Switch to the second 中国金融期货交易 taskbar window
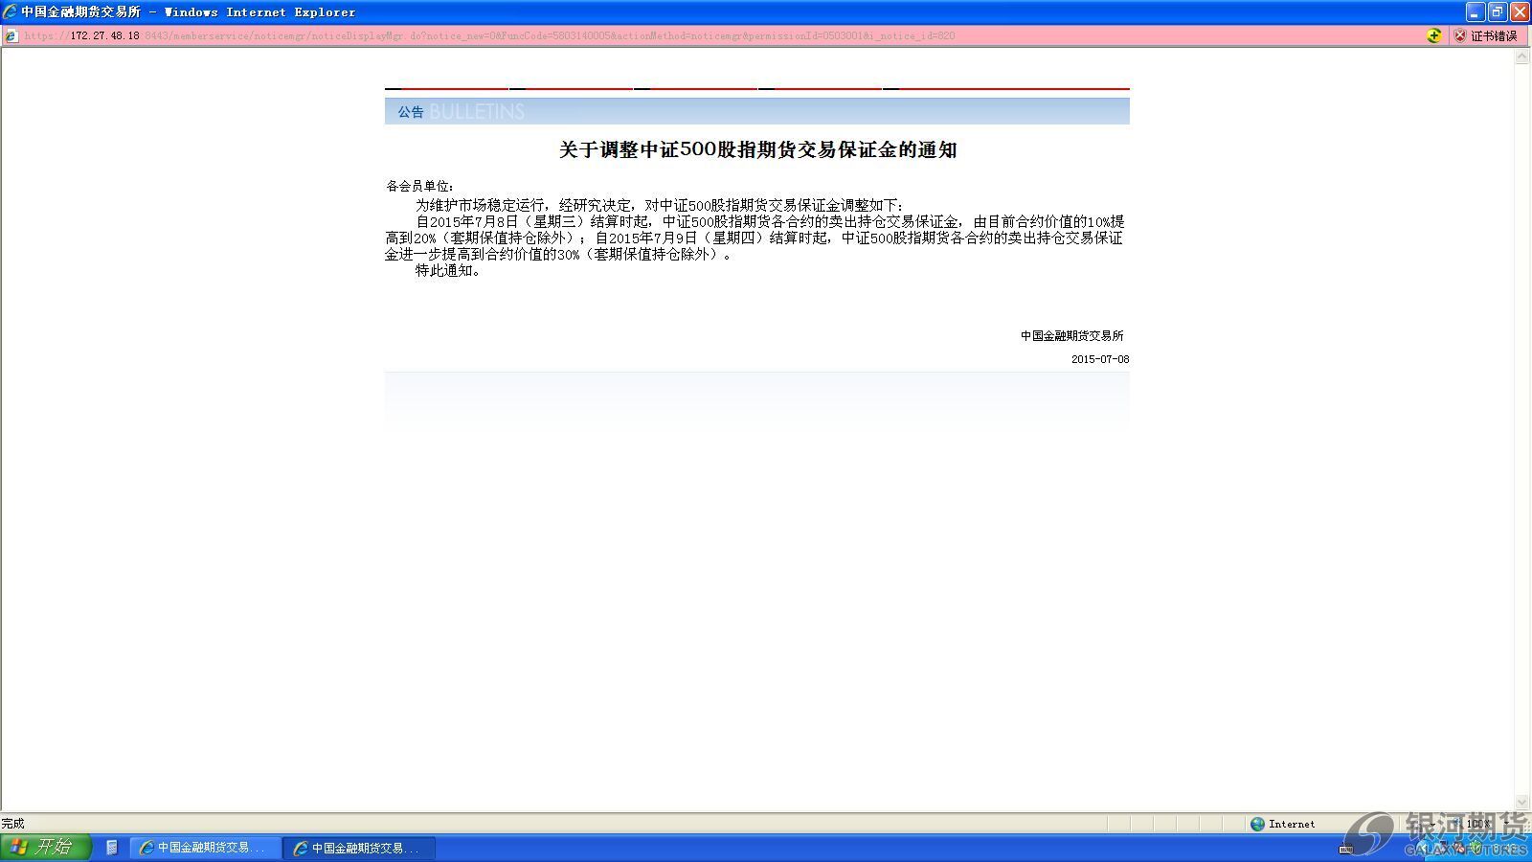The width and height of the screenshot is (1532, 862). tap(359, 848)
